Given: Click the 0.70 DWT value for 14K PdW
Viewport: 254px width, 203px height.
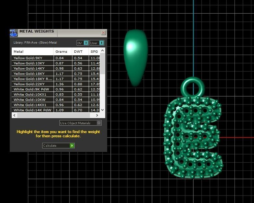Looking at the screenshot, I should point(78,110).
